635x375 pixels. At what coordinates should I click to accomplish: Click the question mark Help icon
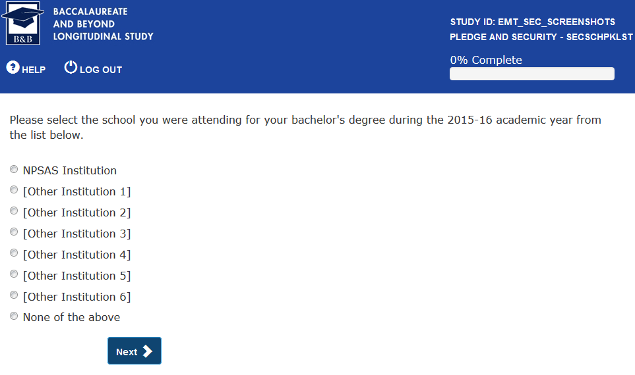[x=13, y=67]
